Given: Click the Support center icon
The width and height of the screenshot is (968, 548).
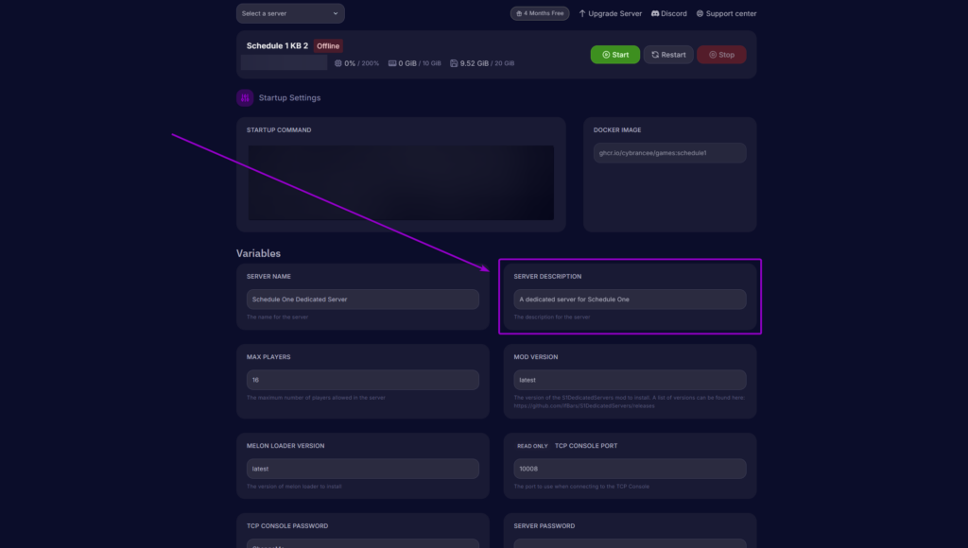Looking at the screenshot, I should (x=700, y=13).
